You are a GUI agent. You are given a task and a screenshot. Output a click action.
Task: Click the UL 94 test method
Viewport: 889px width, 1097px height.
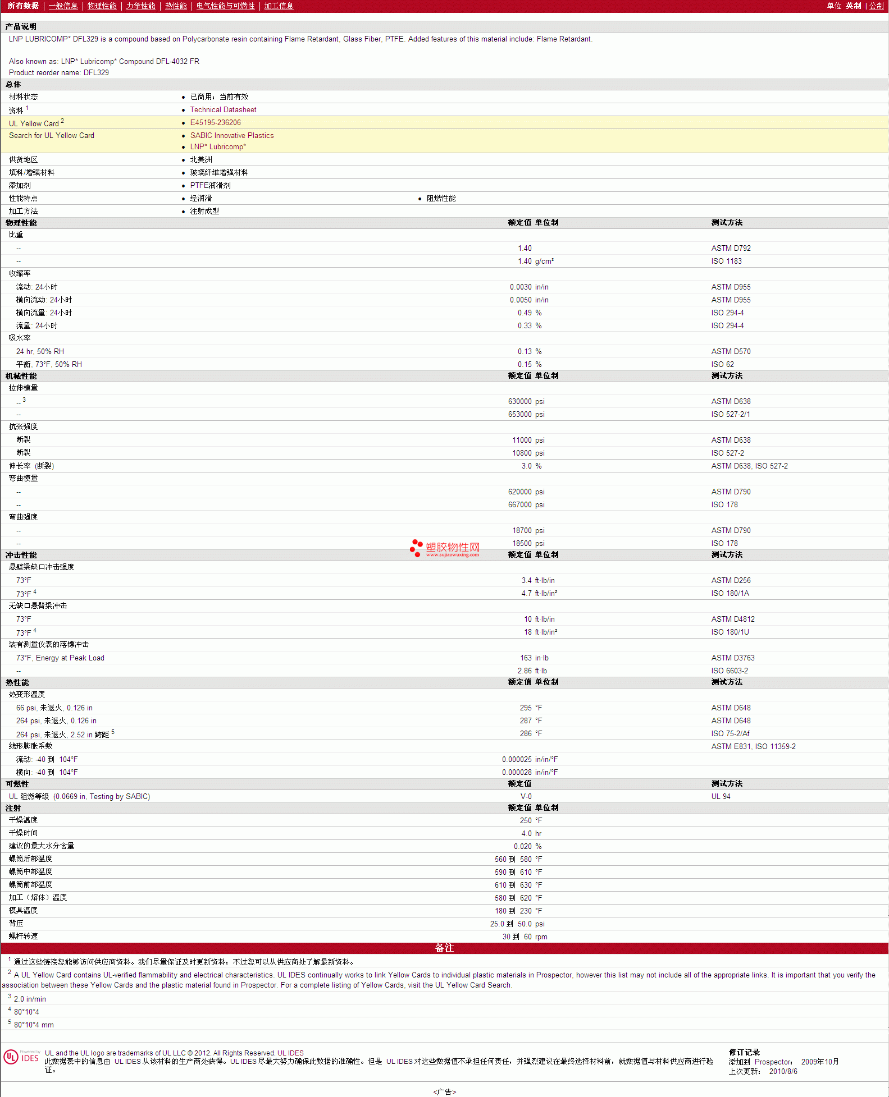[x=721, y=797]
